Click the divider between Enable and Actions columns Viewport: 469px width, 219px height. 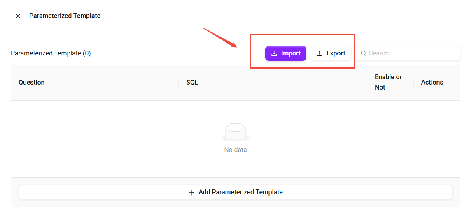tap(413, 83)
